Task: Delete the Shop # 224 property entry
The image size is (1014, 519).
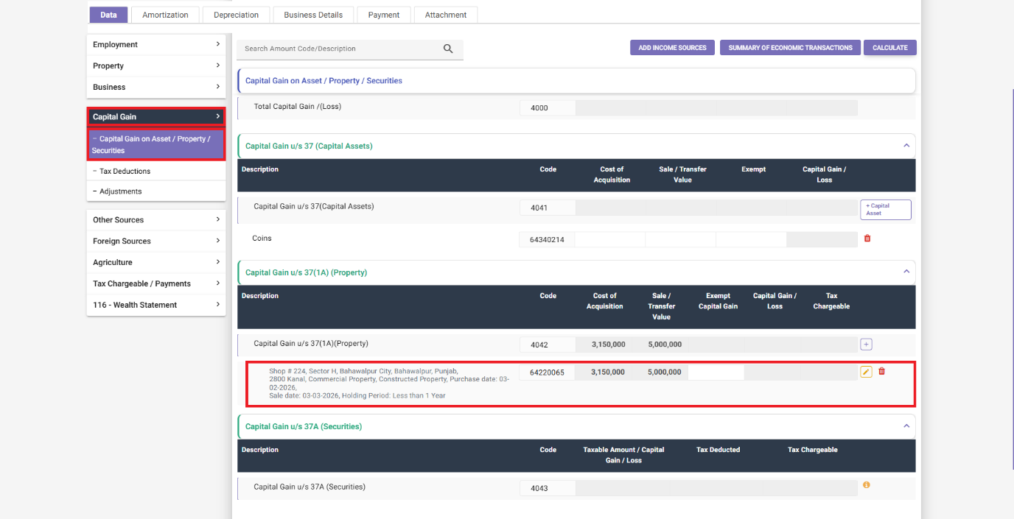Action: 882,371
